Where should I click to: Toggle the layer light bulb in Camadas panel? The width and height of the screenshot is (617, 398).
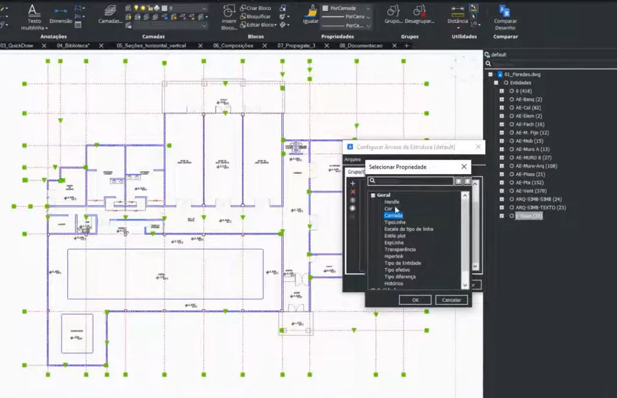click(135, 6)
